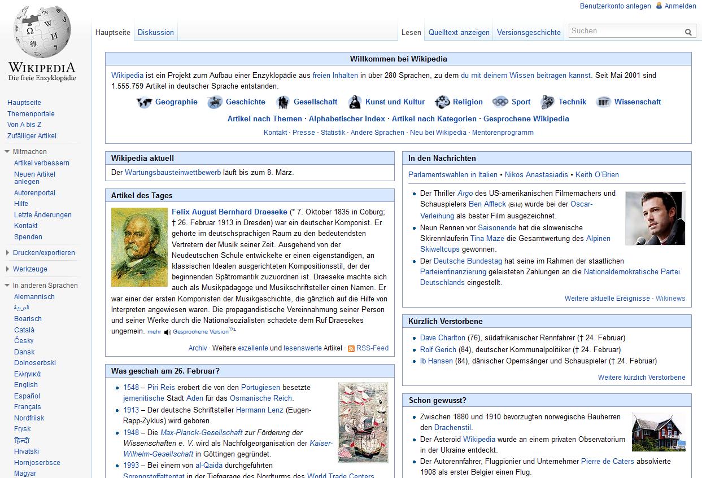Open the Wikinews link
The width and height of the screenshot is (702, 478).
tap(670, 299)
